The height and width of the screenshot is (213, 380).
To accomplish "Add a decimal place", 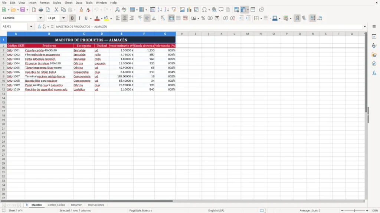I will pos(226,18).
